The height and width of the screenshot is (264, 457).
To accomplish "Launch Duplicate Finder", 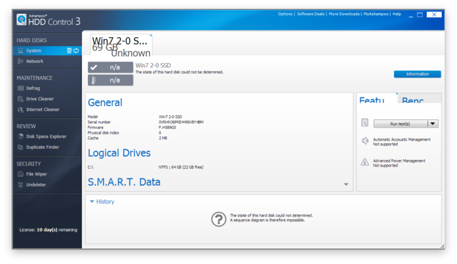I will (43, 147).
